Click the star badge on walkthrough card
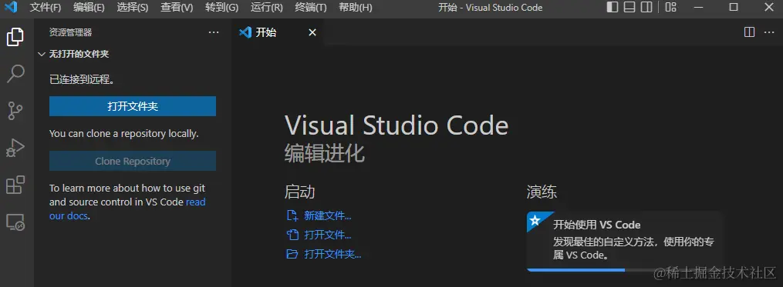Screen dimensions: 783x287 click(x=535, y=220)
